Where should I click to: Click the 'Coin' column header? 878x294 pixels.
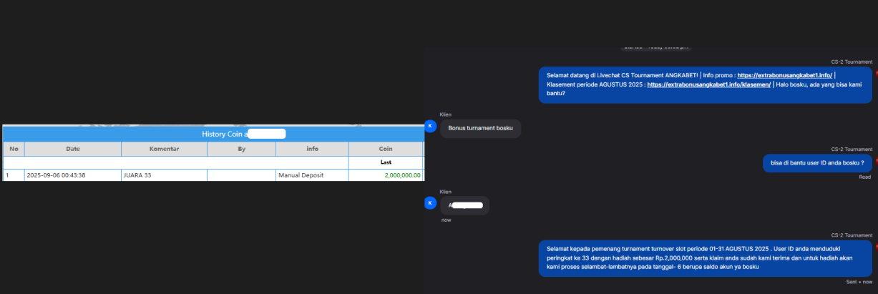click(386, 149)
